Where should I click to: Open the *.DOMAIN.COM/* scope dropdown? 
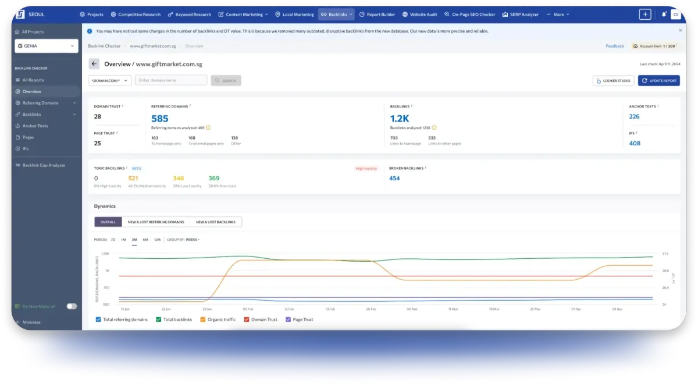coord(110,80)
